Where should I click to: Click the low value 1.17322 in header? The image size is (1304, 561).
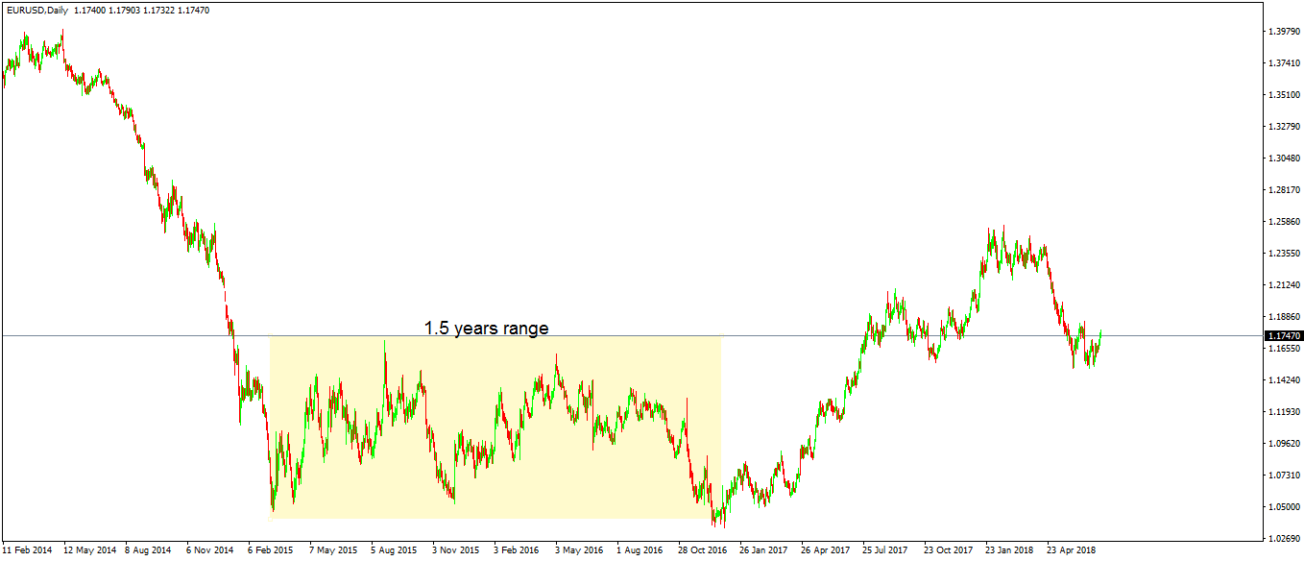pyautogui.click(x=161, y=10)
